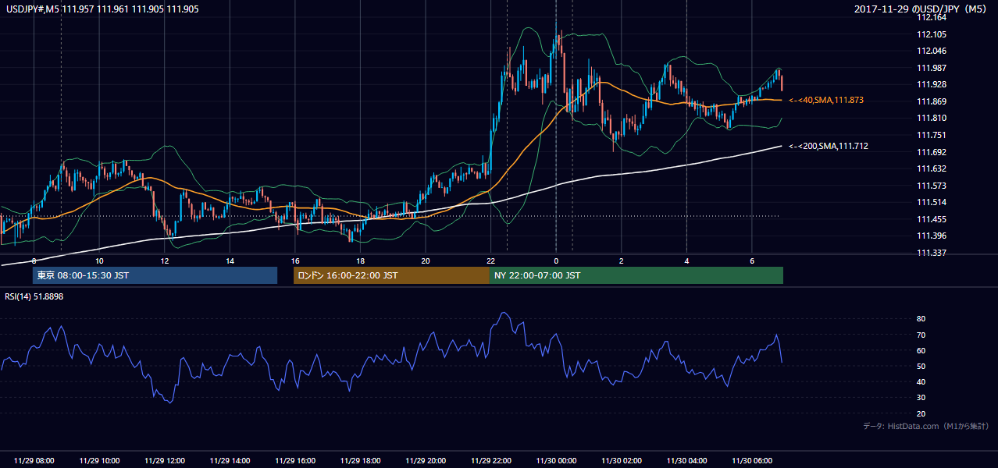998x468 pixels.
Task: Click price axis label 112.046
Action: [931, 51]
